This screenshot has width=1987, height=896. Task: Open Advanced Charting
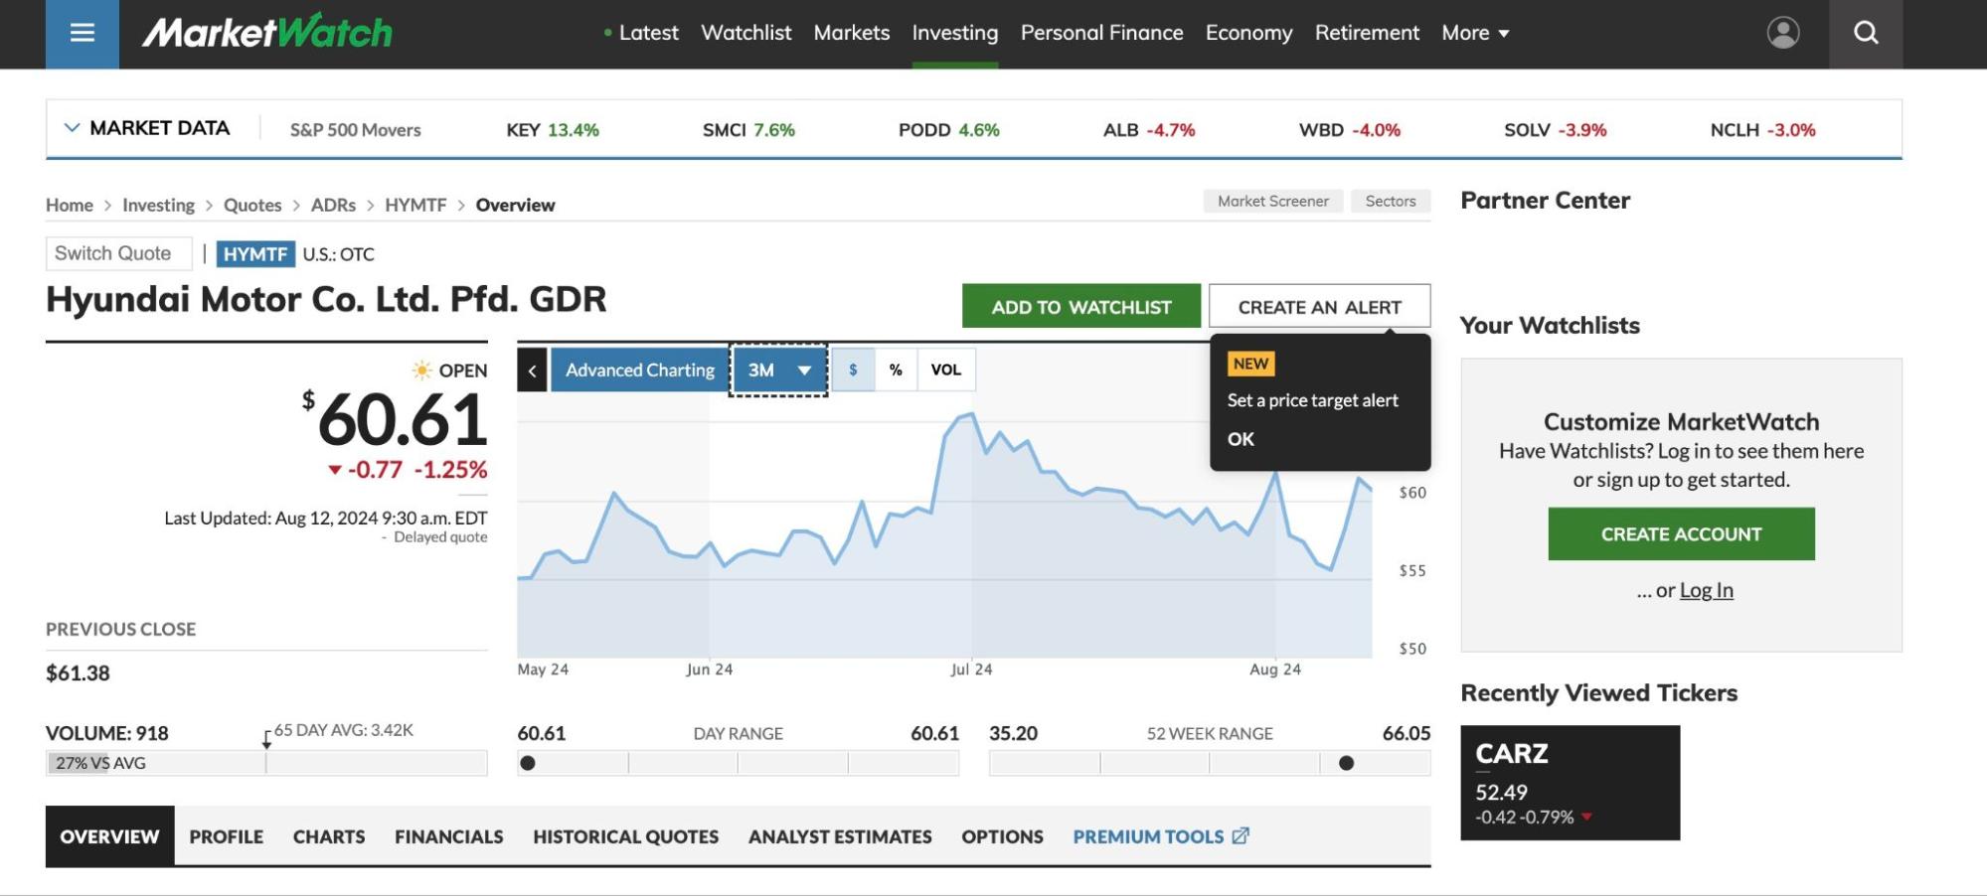(640, 371)
